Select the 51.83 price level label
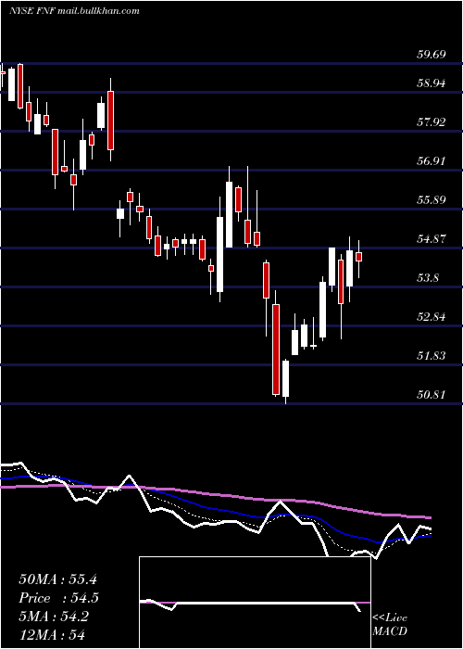Image resolution: width=463 pixels, height=649 pixels. tap(431, 355)
